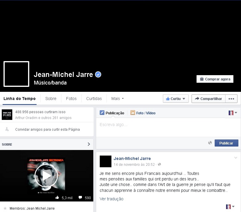The width and height of the screenshot is (241, 212).
Task: Click the Músico/banda category label
Action: [x=50, y=83]
